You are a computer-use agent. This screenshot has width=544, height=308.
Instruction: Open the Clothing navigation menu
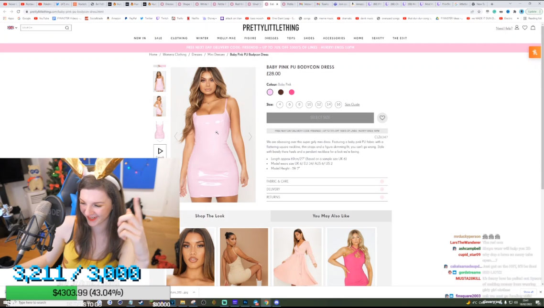179,38
